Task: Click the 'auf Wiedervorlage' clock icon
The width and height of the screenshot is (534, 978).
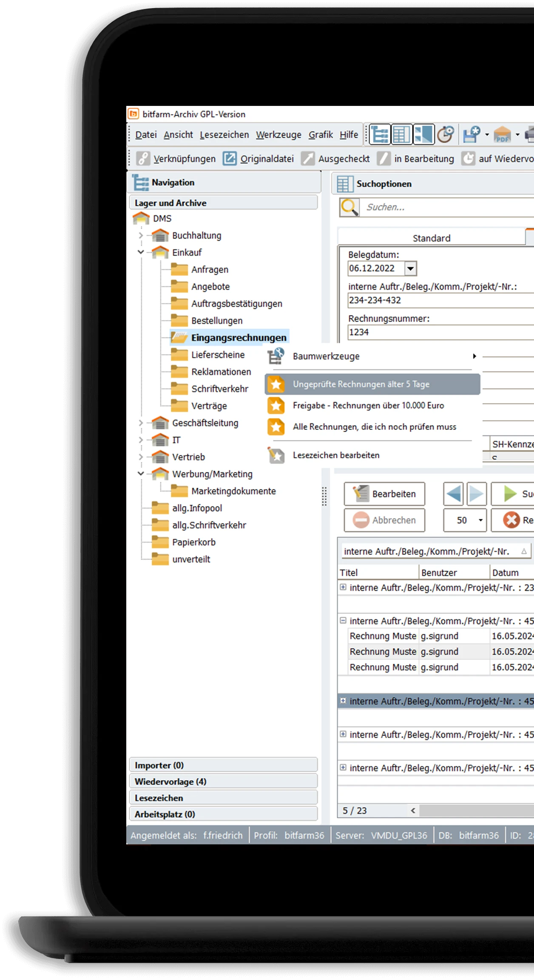Action: 469,159
